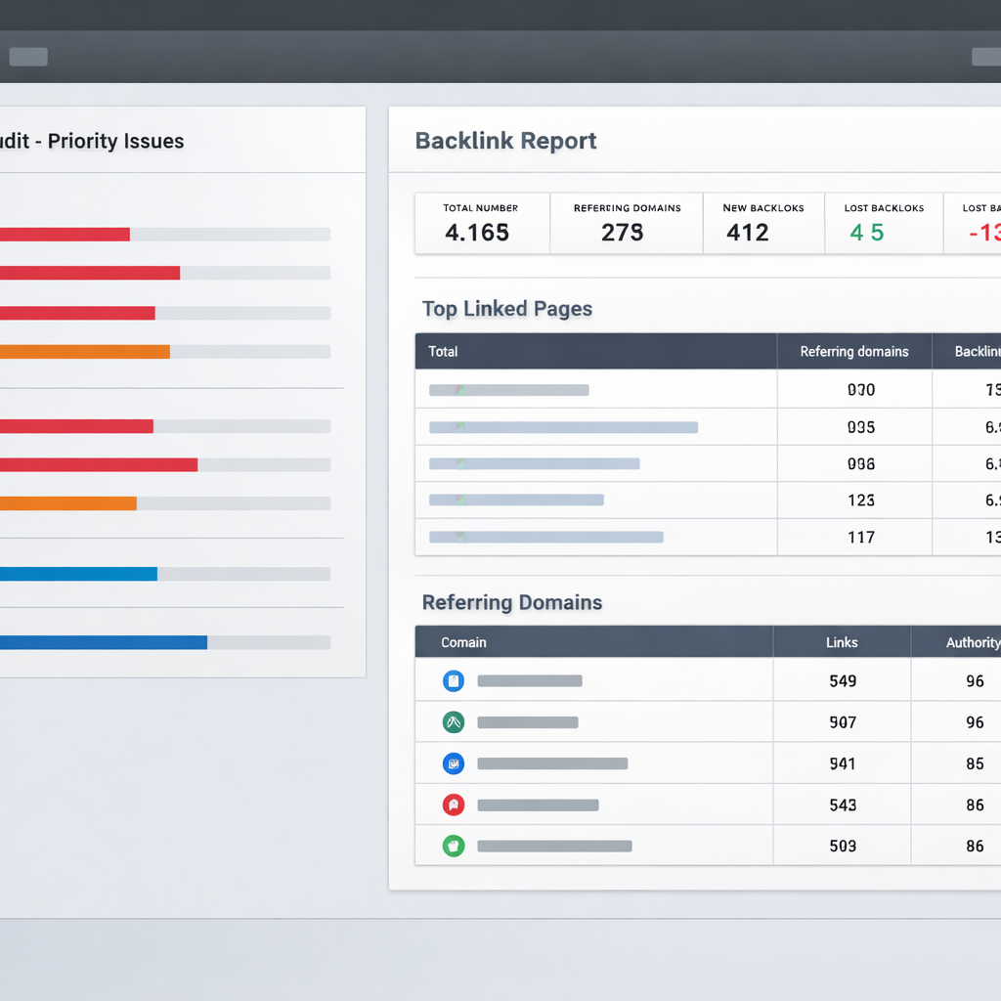Click the "Priority Issues" panel title

click(115, 141)
